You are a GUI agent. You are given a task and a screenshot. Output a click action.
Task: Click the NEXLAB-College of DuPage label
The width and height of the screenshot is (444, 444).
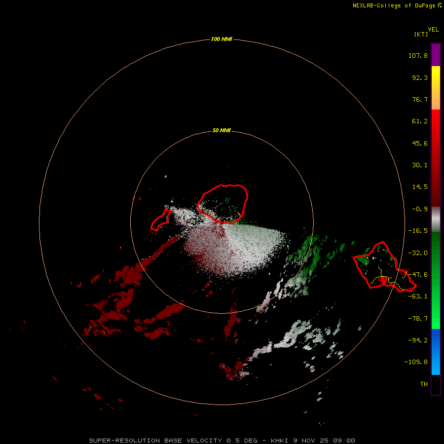click(x=397, y=5)
